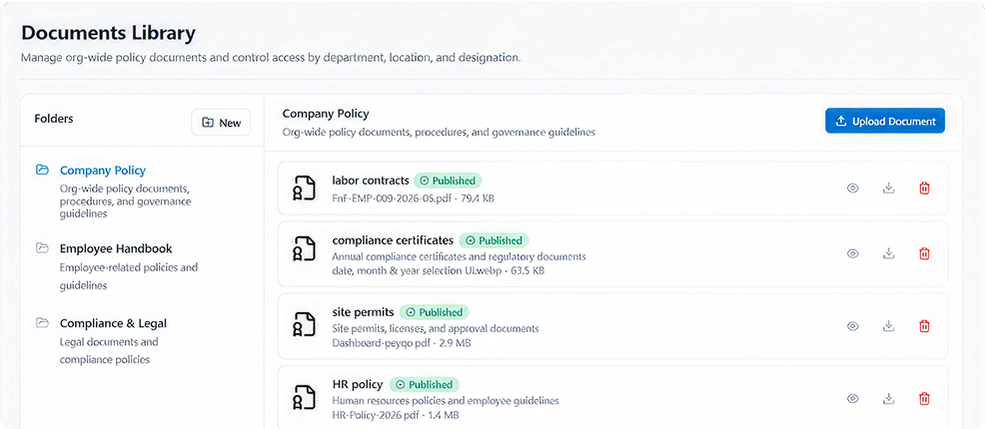Select the site permits title

[x=363, y=312]
